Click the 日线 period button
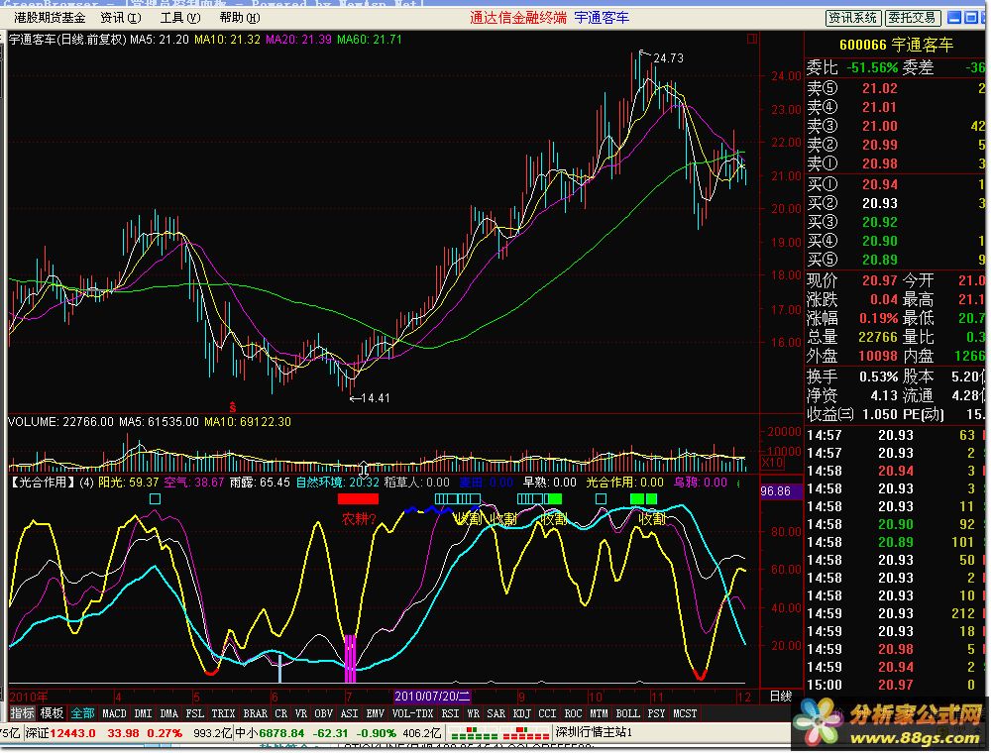The image size is (991, 753). click(x=781, y=697)
